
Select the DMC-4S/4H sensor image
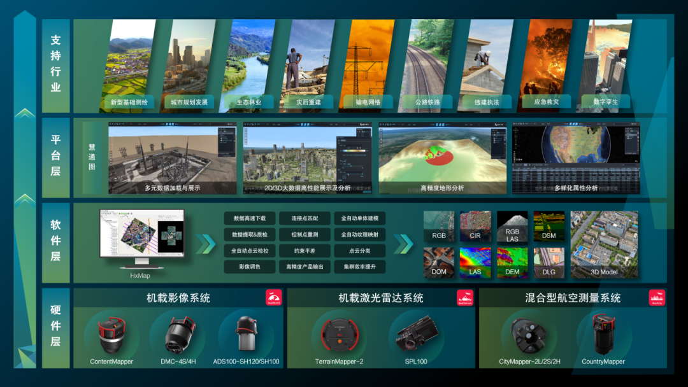tap(179, 335)
